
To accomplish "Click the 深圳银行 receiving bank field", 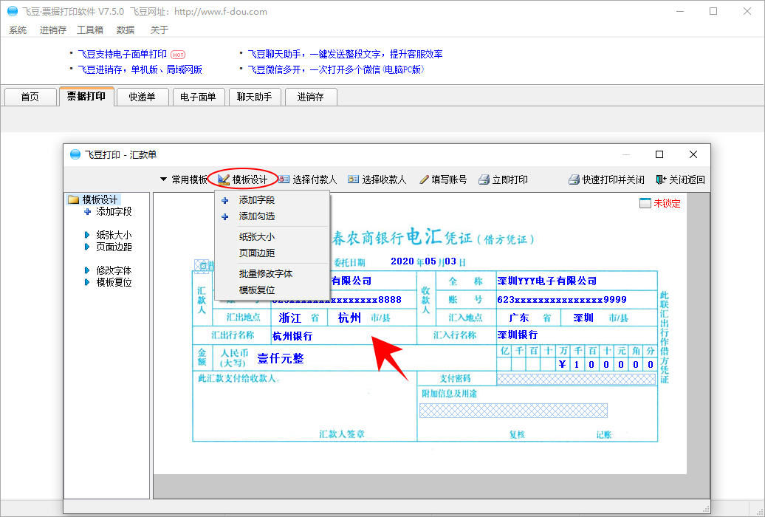I will coord(517,335).
